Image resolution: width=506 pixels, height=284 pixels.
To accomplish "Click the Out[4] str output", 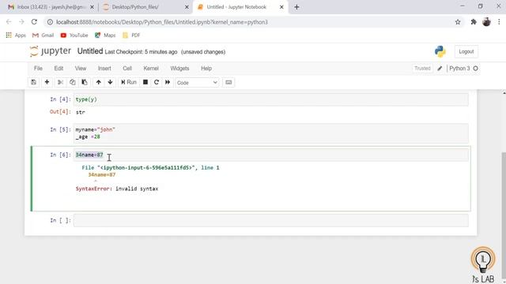I will click(x=81, y=112).
